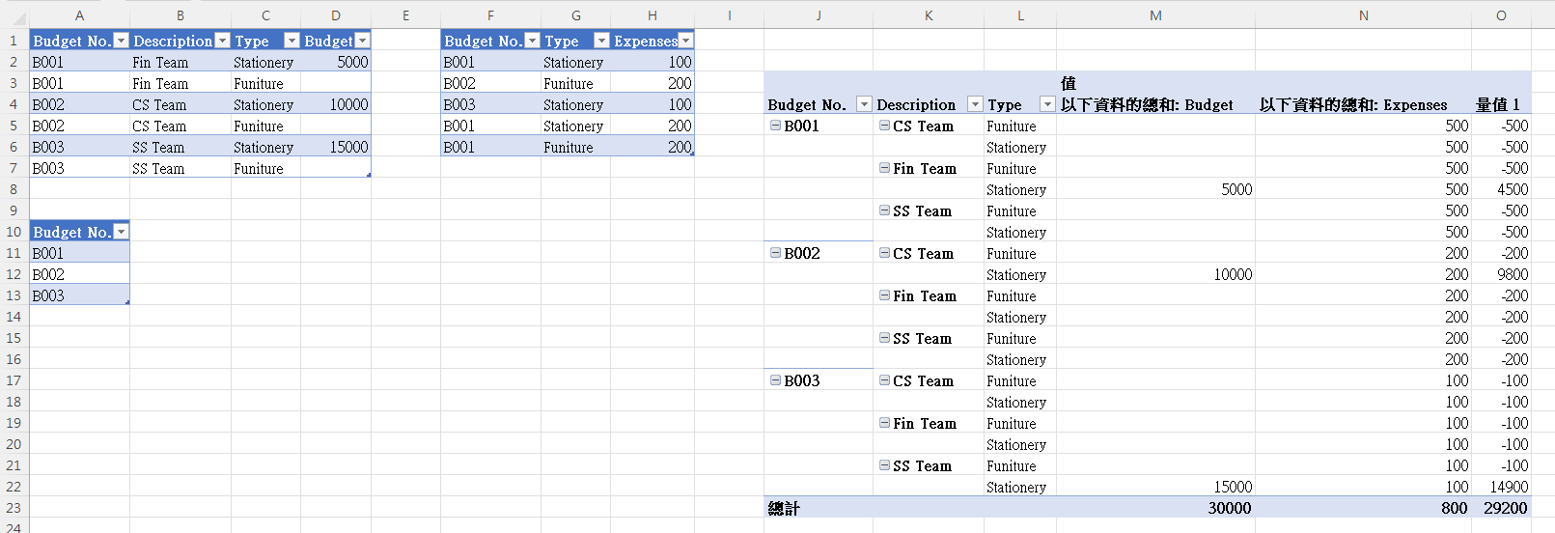Click Type filter arrow in column G
This screenshot has height=533, width=1555.
coord(601,41)
